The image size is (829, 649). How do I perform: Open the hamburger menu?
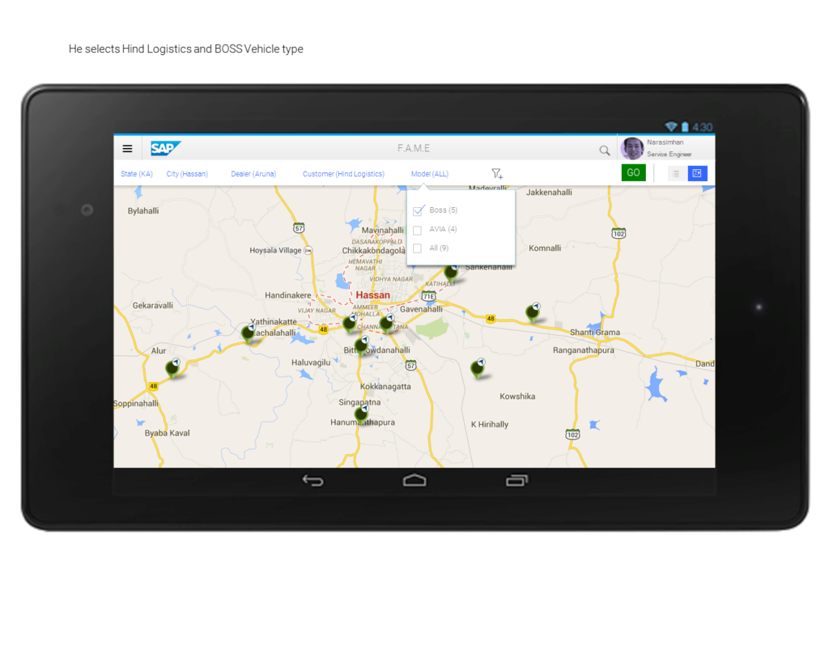click(127, 149)
